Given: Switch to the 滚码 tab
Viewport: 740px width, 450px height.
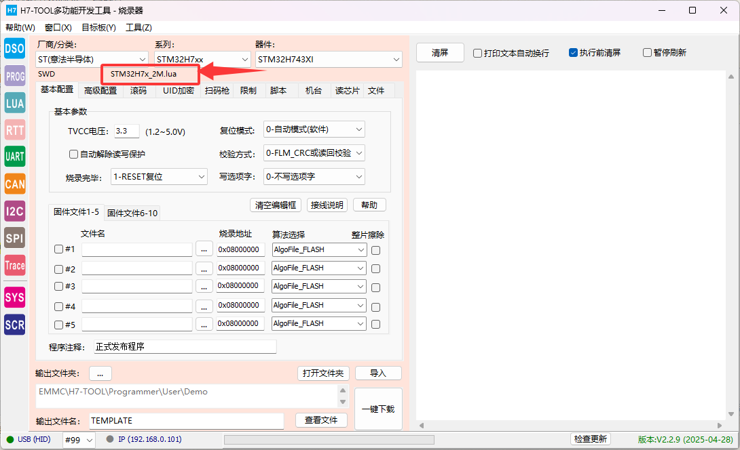Looking at the screenshot, I should click(138, 90).
